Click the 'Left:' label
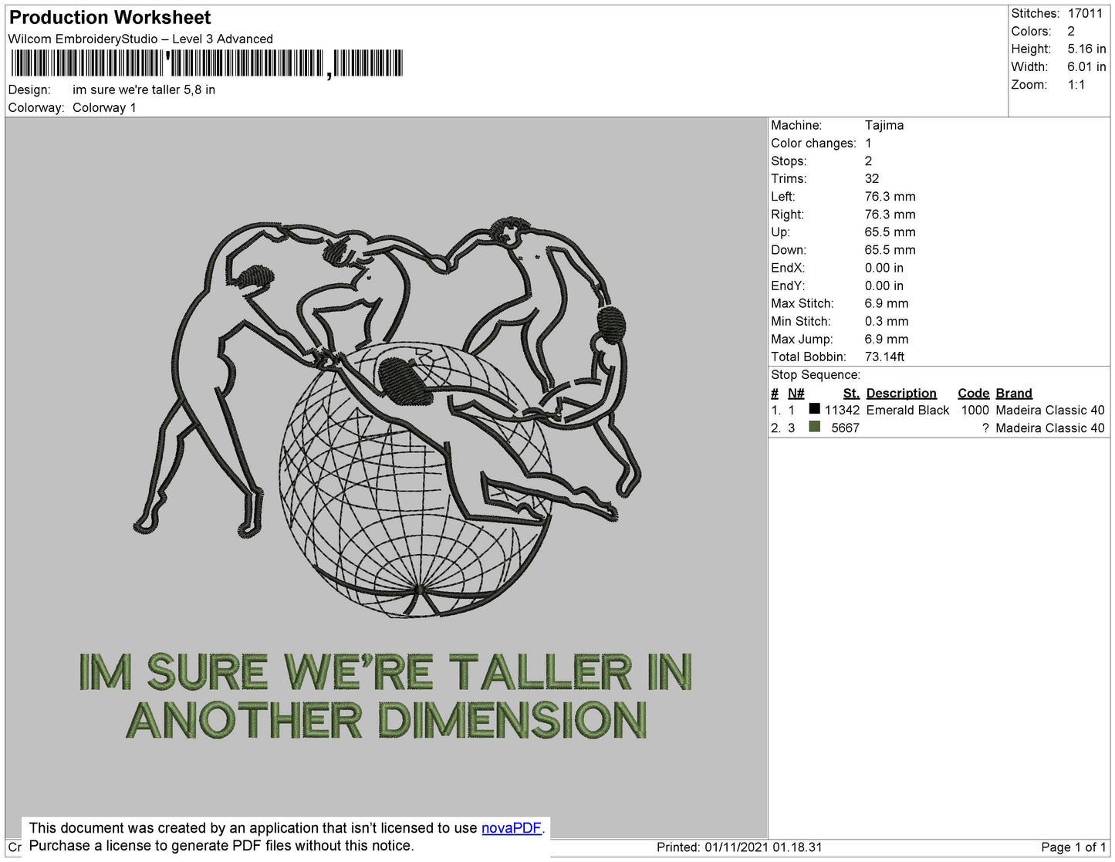 (783, 197)
